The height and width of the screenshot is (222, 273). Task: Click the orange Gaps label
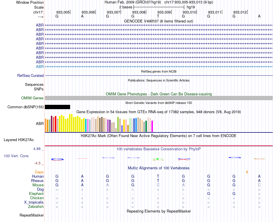point(39,172)
